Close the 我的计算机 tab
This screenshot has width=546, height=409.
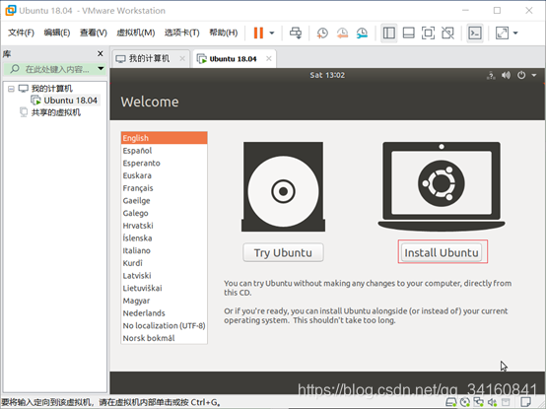click(x=182, y=58)
